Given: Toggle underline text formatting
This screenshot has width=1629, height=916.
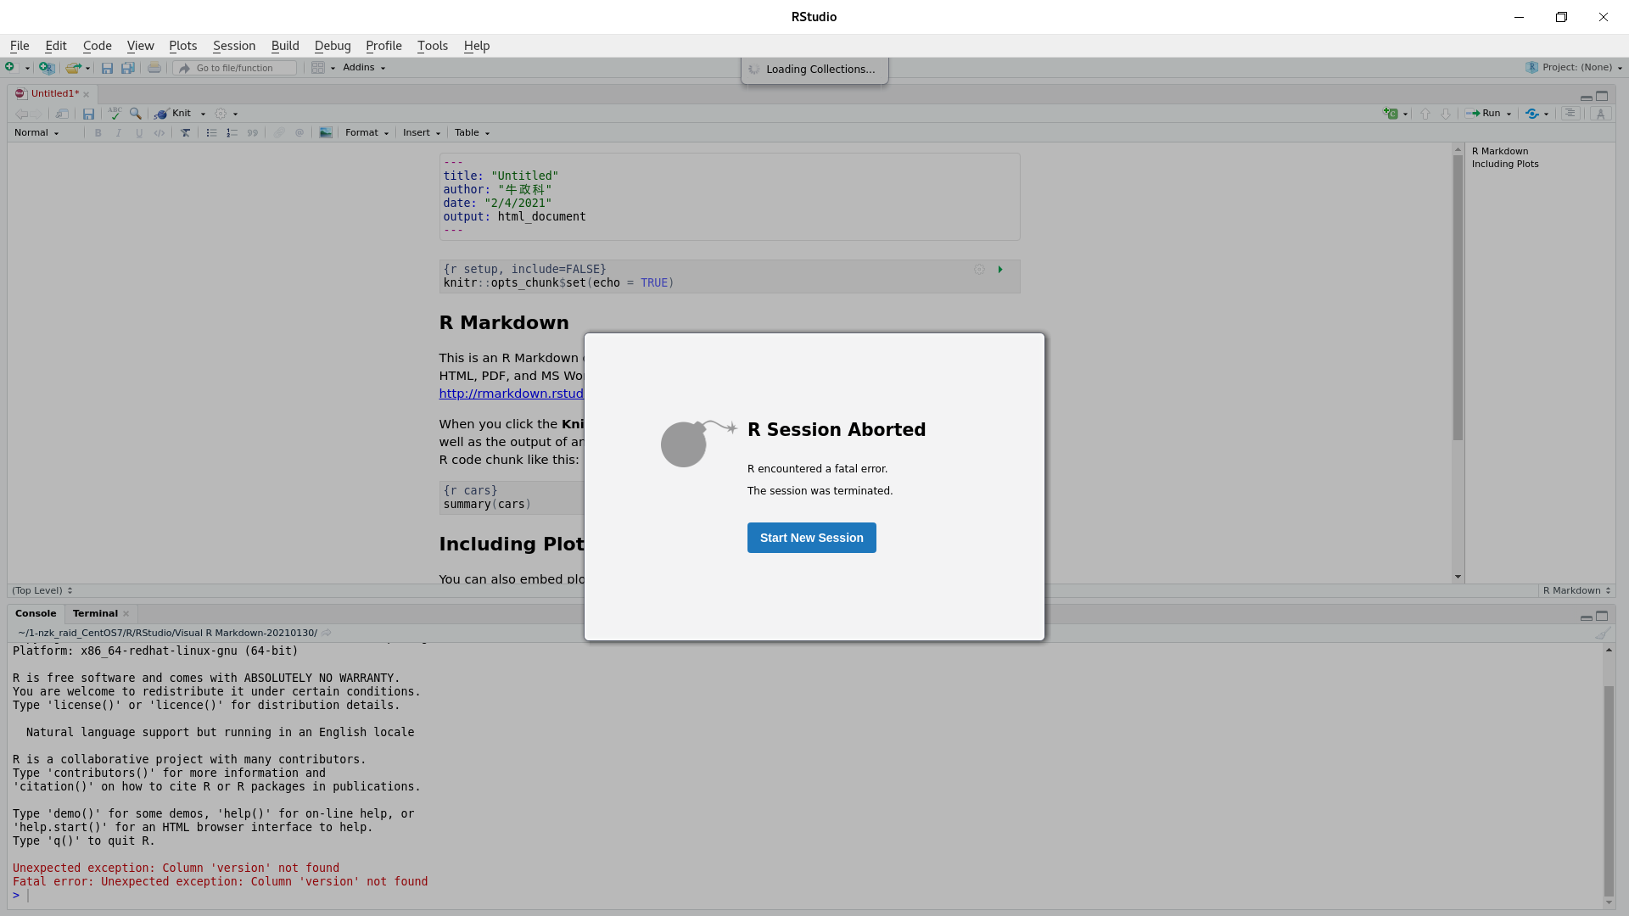Looking at the screenshot, I should coord(139,132).
